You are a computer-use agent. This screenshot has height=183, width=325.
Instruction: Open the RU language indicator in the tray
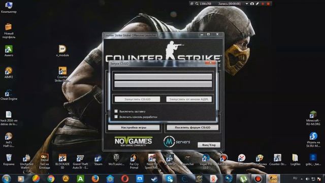point(295,178)
